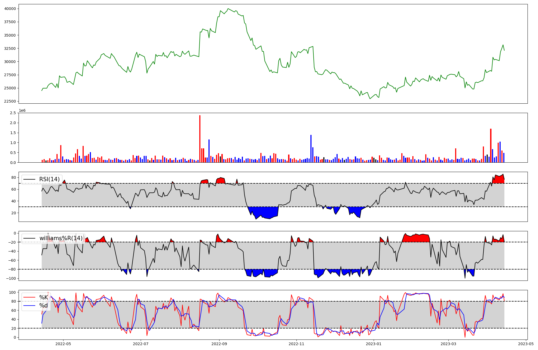Click the 2023-01 x-axis date label

click(x=374, y=344)
